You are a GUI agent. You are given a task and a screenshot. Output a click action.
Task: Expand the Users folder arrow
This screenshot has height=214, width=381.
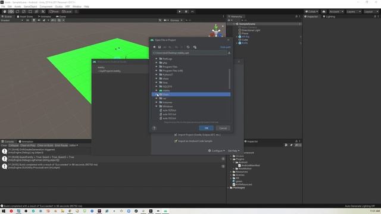(157, 95)
